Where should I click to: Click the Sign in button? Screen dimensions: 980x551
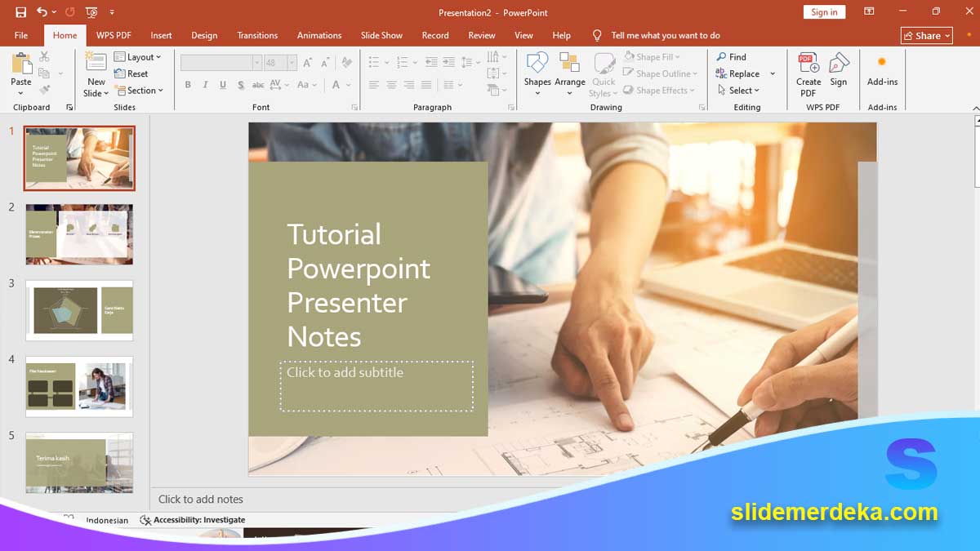tap(824, 12)
